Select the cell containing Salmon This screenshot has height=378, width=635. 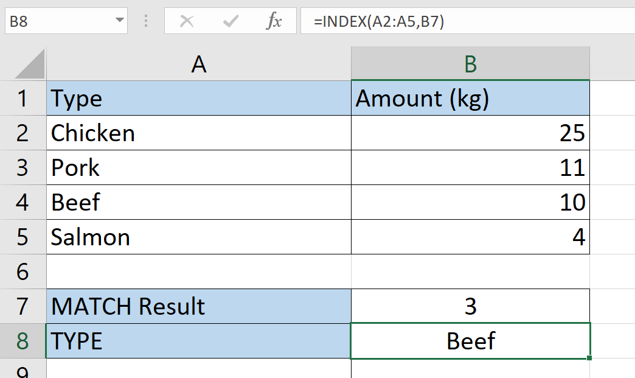[x=199, y=237]
